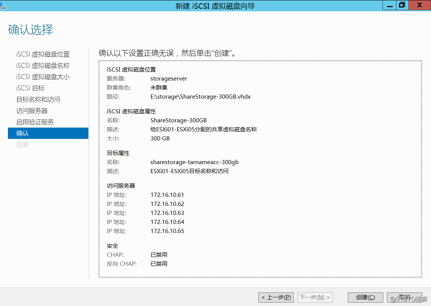Click the 未群集 cluster role value
This screenshot has width=431, height=306.
[x=159, y=87]
